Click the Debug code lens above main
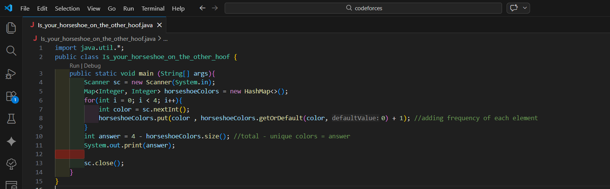 tap(92, 66)
